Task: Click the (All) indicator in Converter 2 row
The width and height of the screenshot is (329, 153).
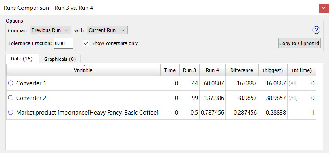Action: coord(293,98)
